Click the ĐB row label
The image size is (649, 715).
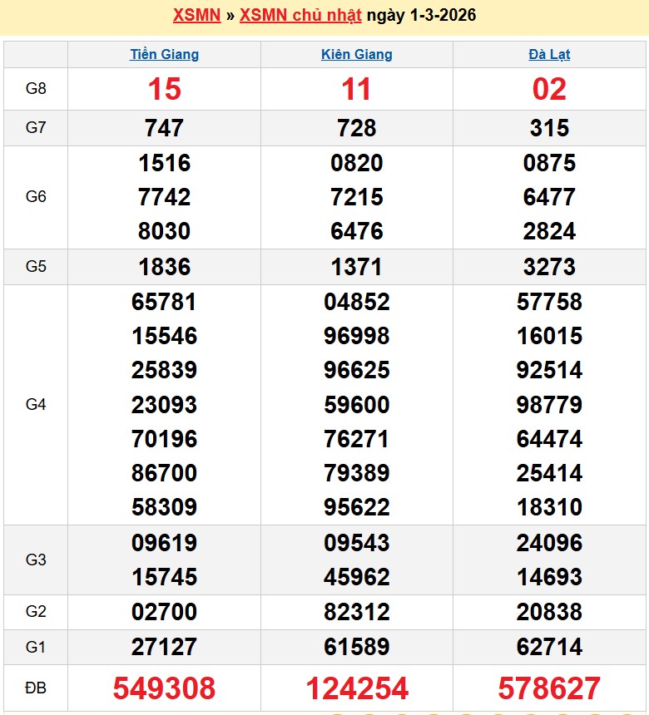point(36,688)
